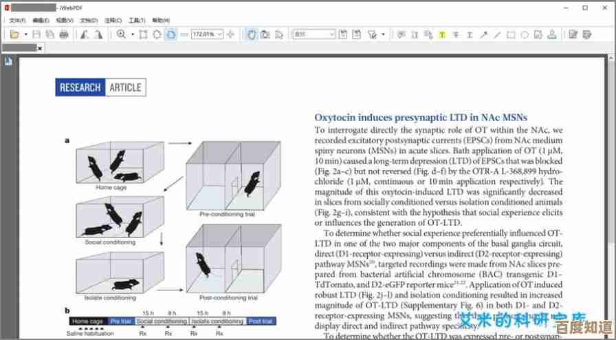
Task: Select the Rectangle shape annotation tool
Action: point(511,34)
